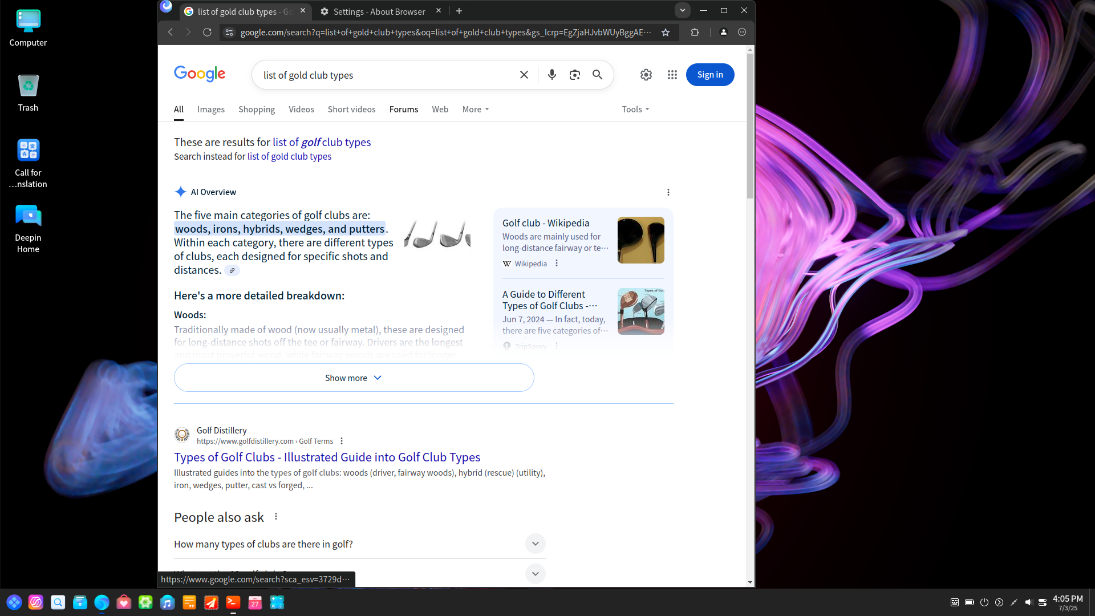Click the page vertical scrollbar thumb
This screenshot has width=1095, height=616.
749,125
